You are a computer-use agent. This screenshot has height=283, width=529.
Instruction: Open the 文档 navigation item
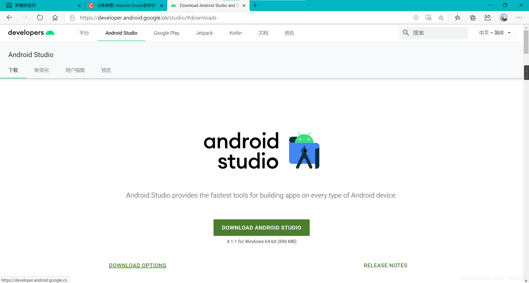pyautogui.click(x=263, y=33)
